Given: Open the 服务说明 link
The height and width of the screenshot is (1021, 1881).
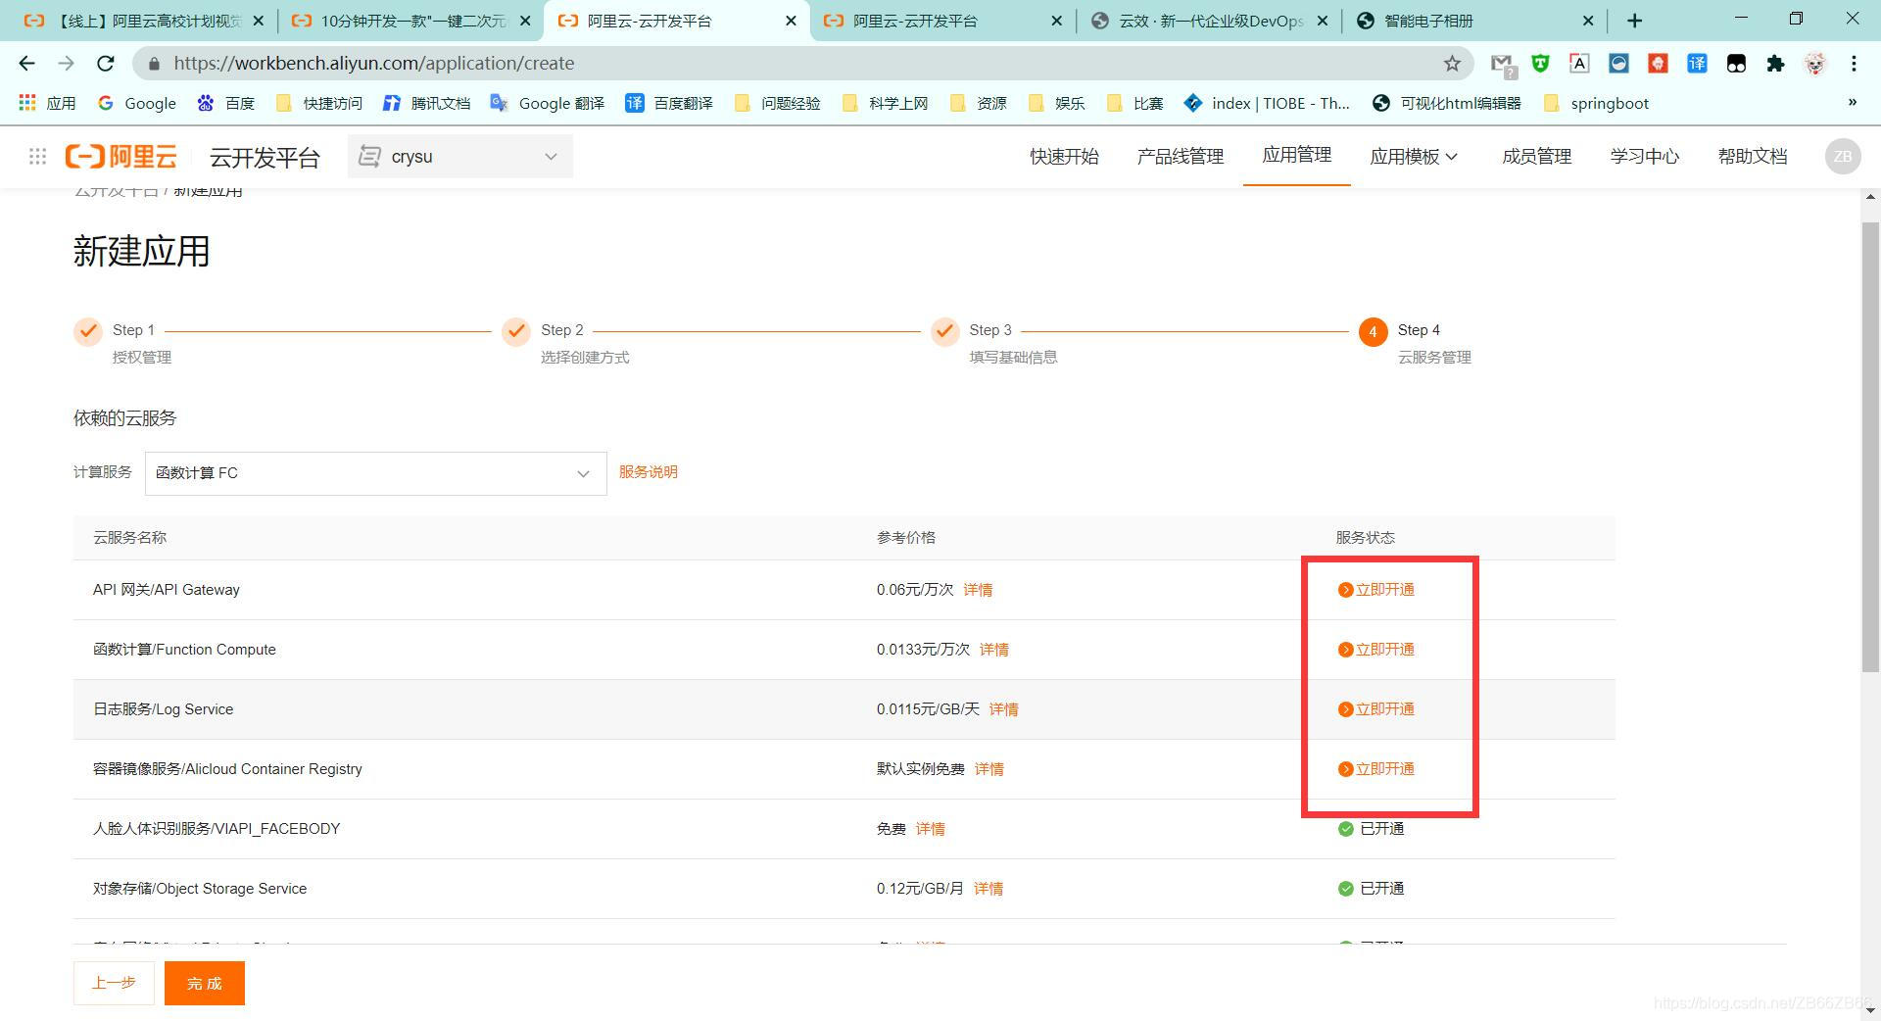Looking at the screenshot, I should pos(649,472).
